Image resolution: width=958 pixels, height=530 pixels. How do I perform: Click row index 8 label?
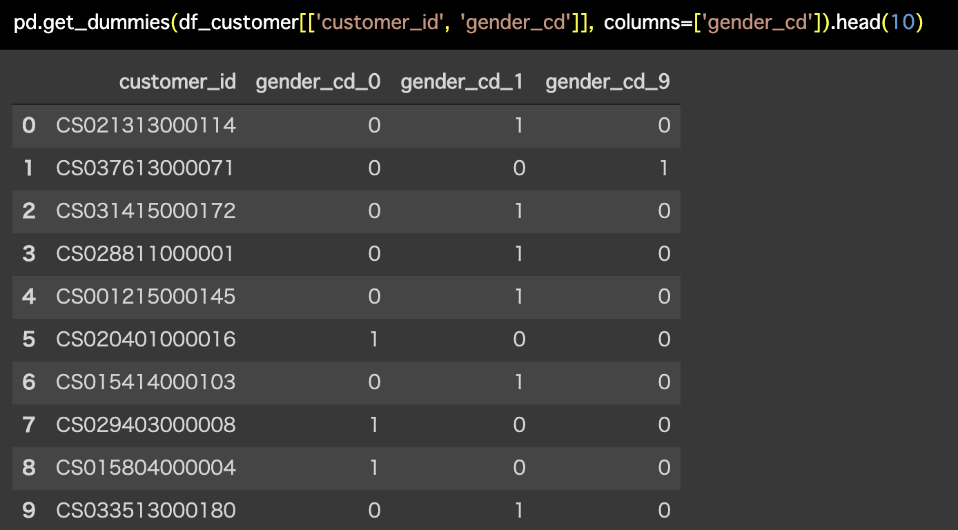pyautogui.click(x=28, y=468)
